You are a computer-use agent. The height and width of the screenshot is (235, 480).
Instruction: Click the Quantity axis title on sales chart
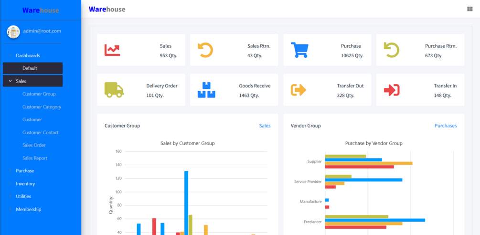(x=111, y=205)
